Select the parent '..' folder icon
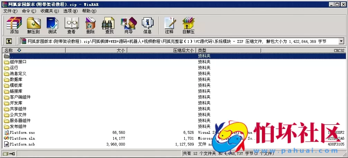 [7, 56]
